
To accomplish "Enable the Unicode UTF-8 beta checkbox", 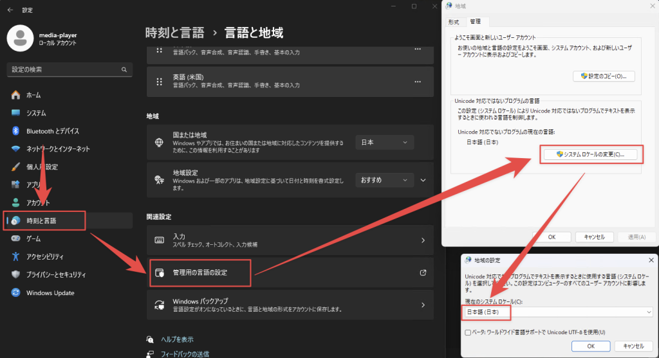I will pyautogui.click(x=468, y=332).
